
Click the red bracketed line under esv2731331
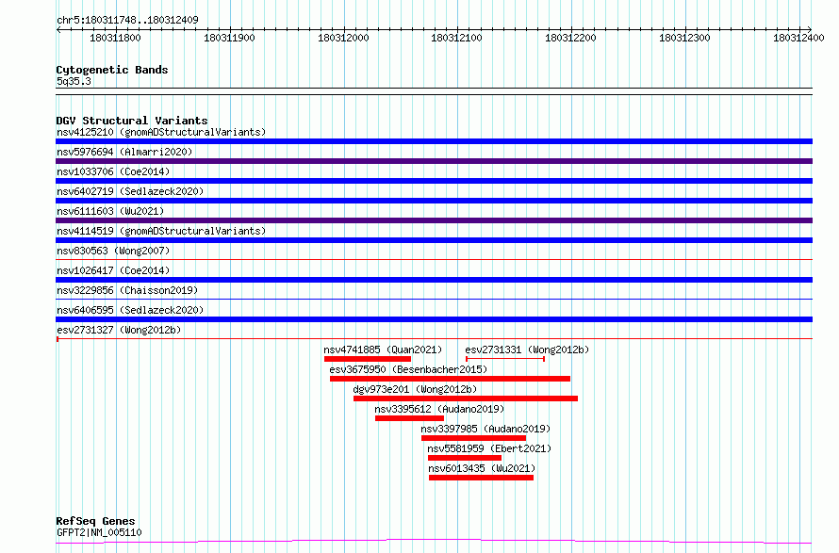(505, 359)
